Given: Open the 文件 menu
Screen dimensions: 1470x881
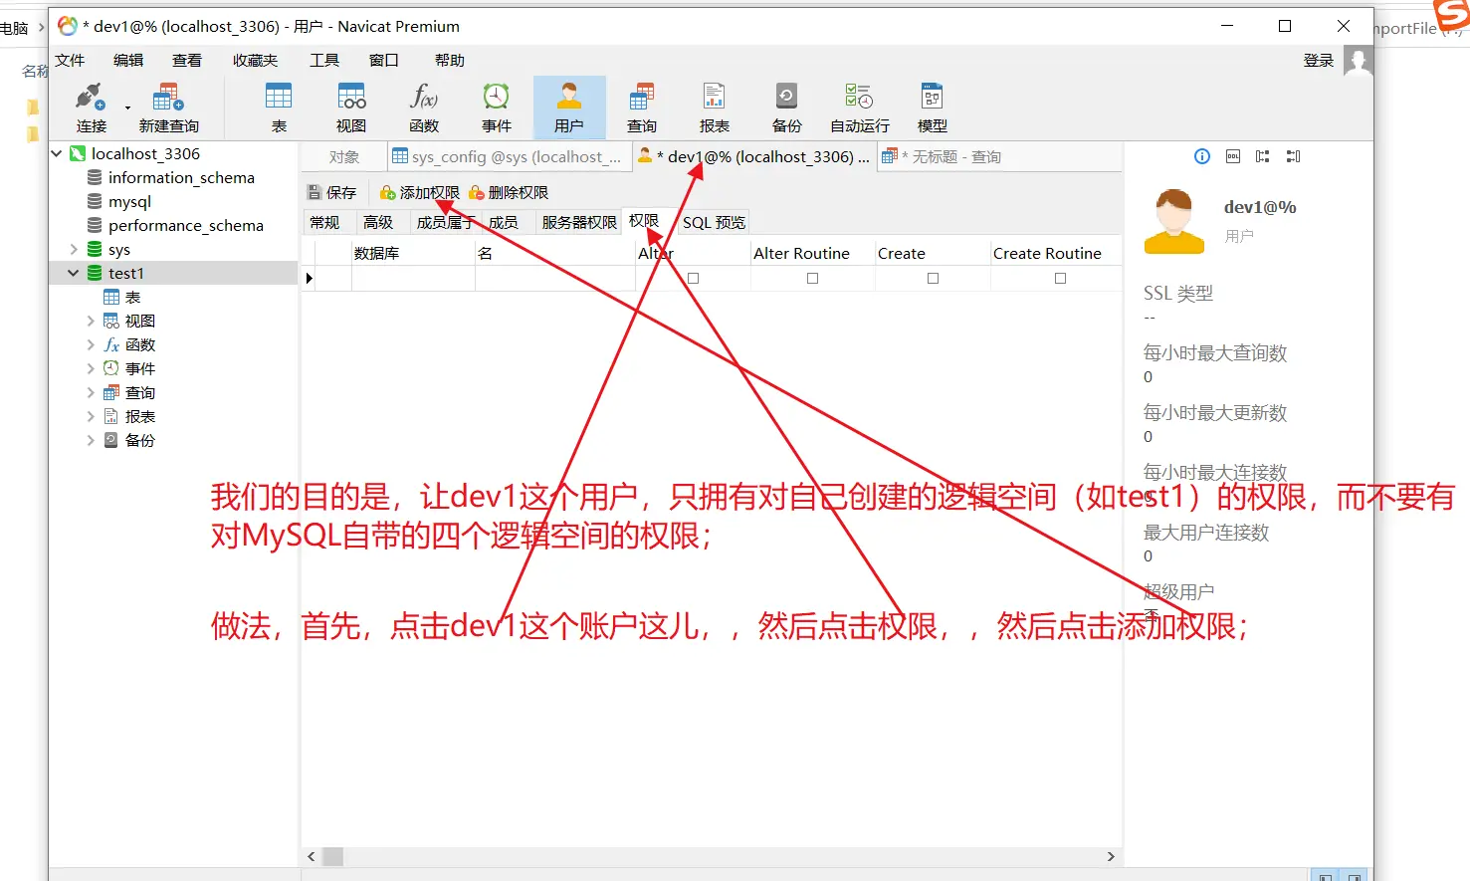Looking at the screenshot, I should [70, 61].
